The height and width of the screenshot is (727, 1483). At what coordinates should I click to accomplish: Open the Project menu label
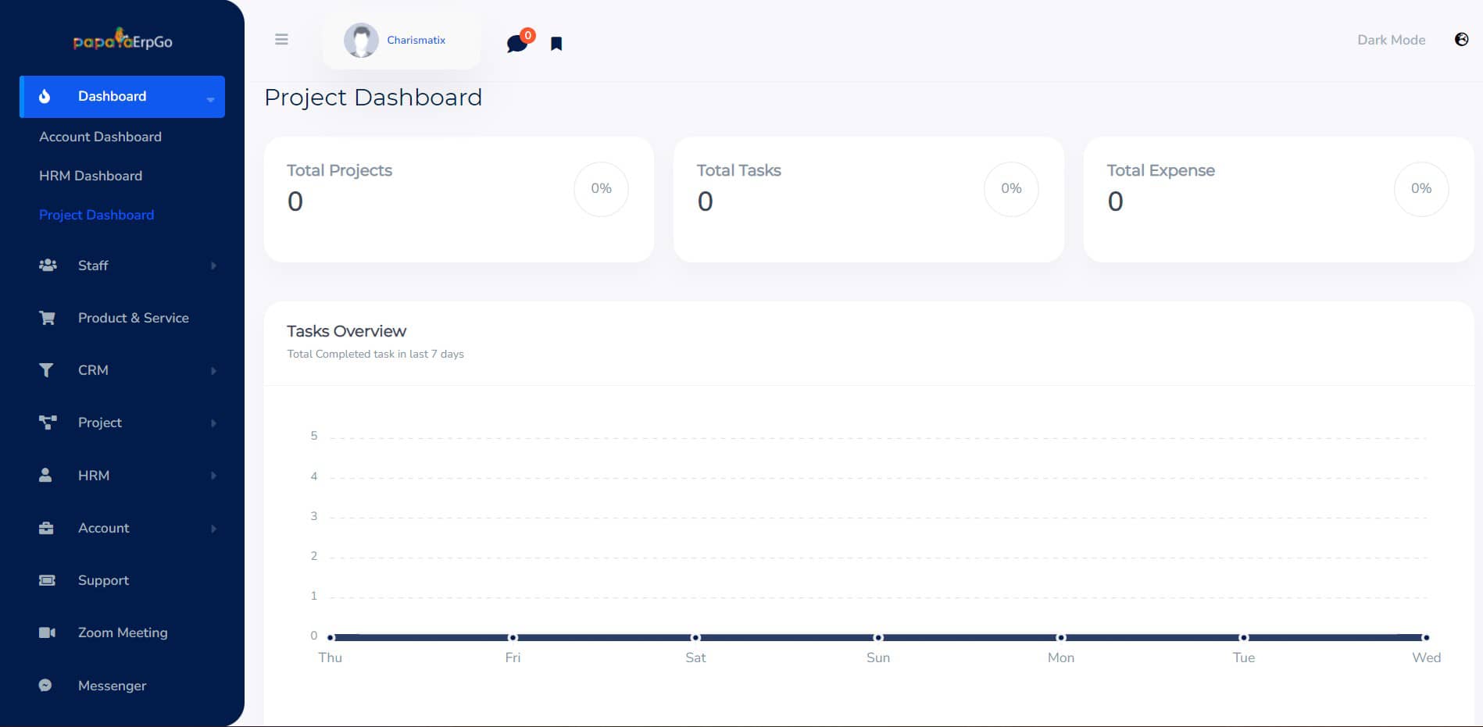tap(100, 422)
